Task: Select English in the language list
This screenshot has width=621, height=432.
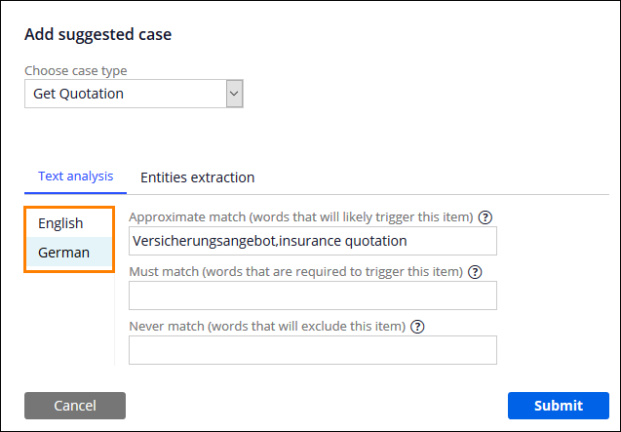Action: (x=60, y=223)
